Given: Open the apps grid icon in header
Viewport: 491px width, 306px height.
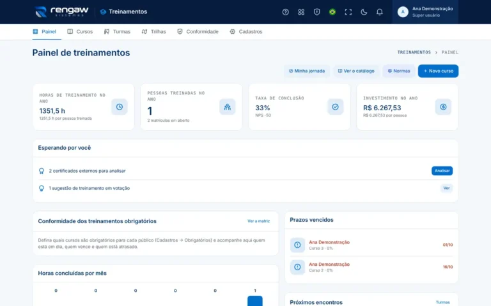Looking at the screenshot, I should pyautogui.click(x=301, y=12).
